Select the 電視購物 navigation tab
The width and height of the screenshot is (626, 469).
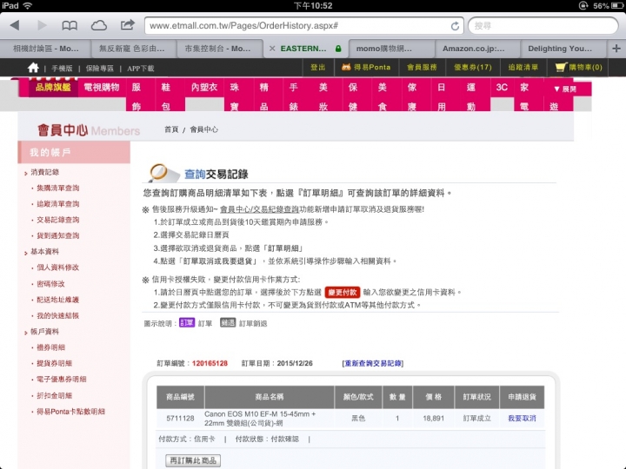tap(98, 88)
